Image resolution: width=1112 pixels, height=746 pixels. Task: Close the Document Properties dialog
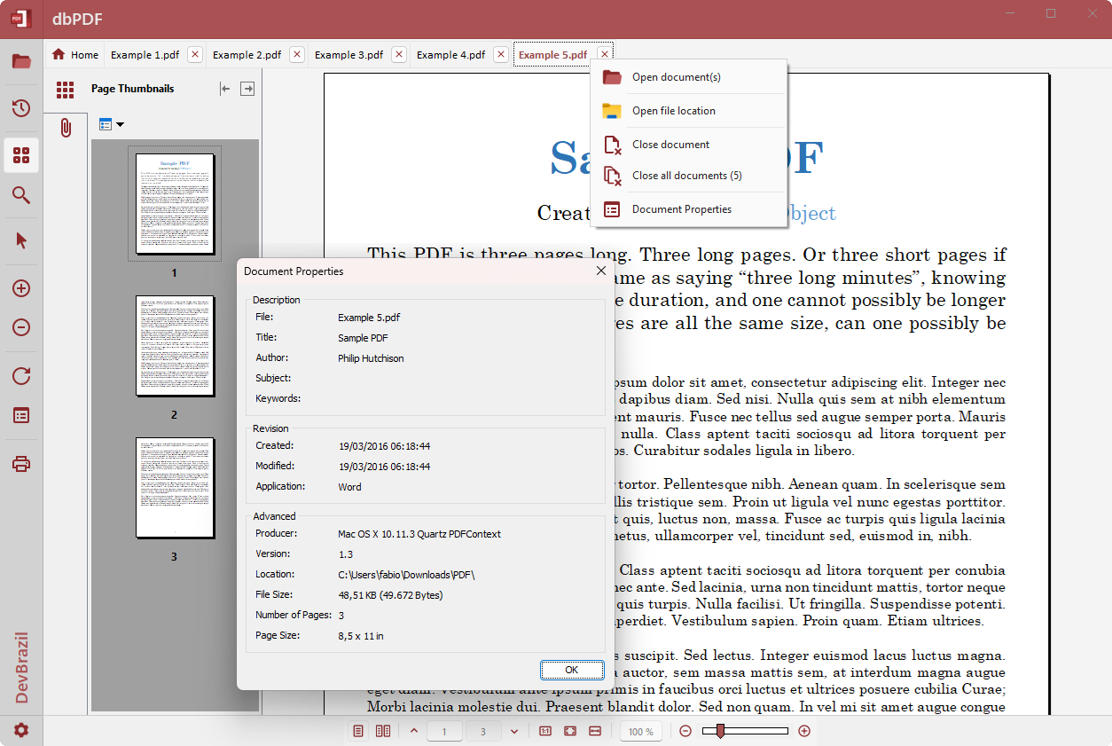[x=600, y=271]
